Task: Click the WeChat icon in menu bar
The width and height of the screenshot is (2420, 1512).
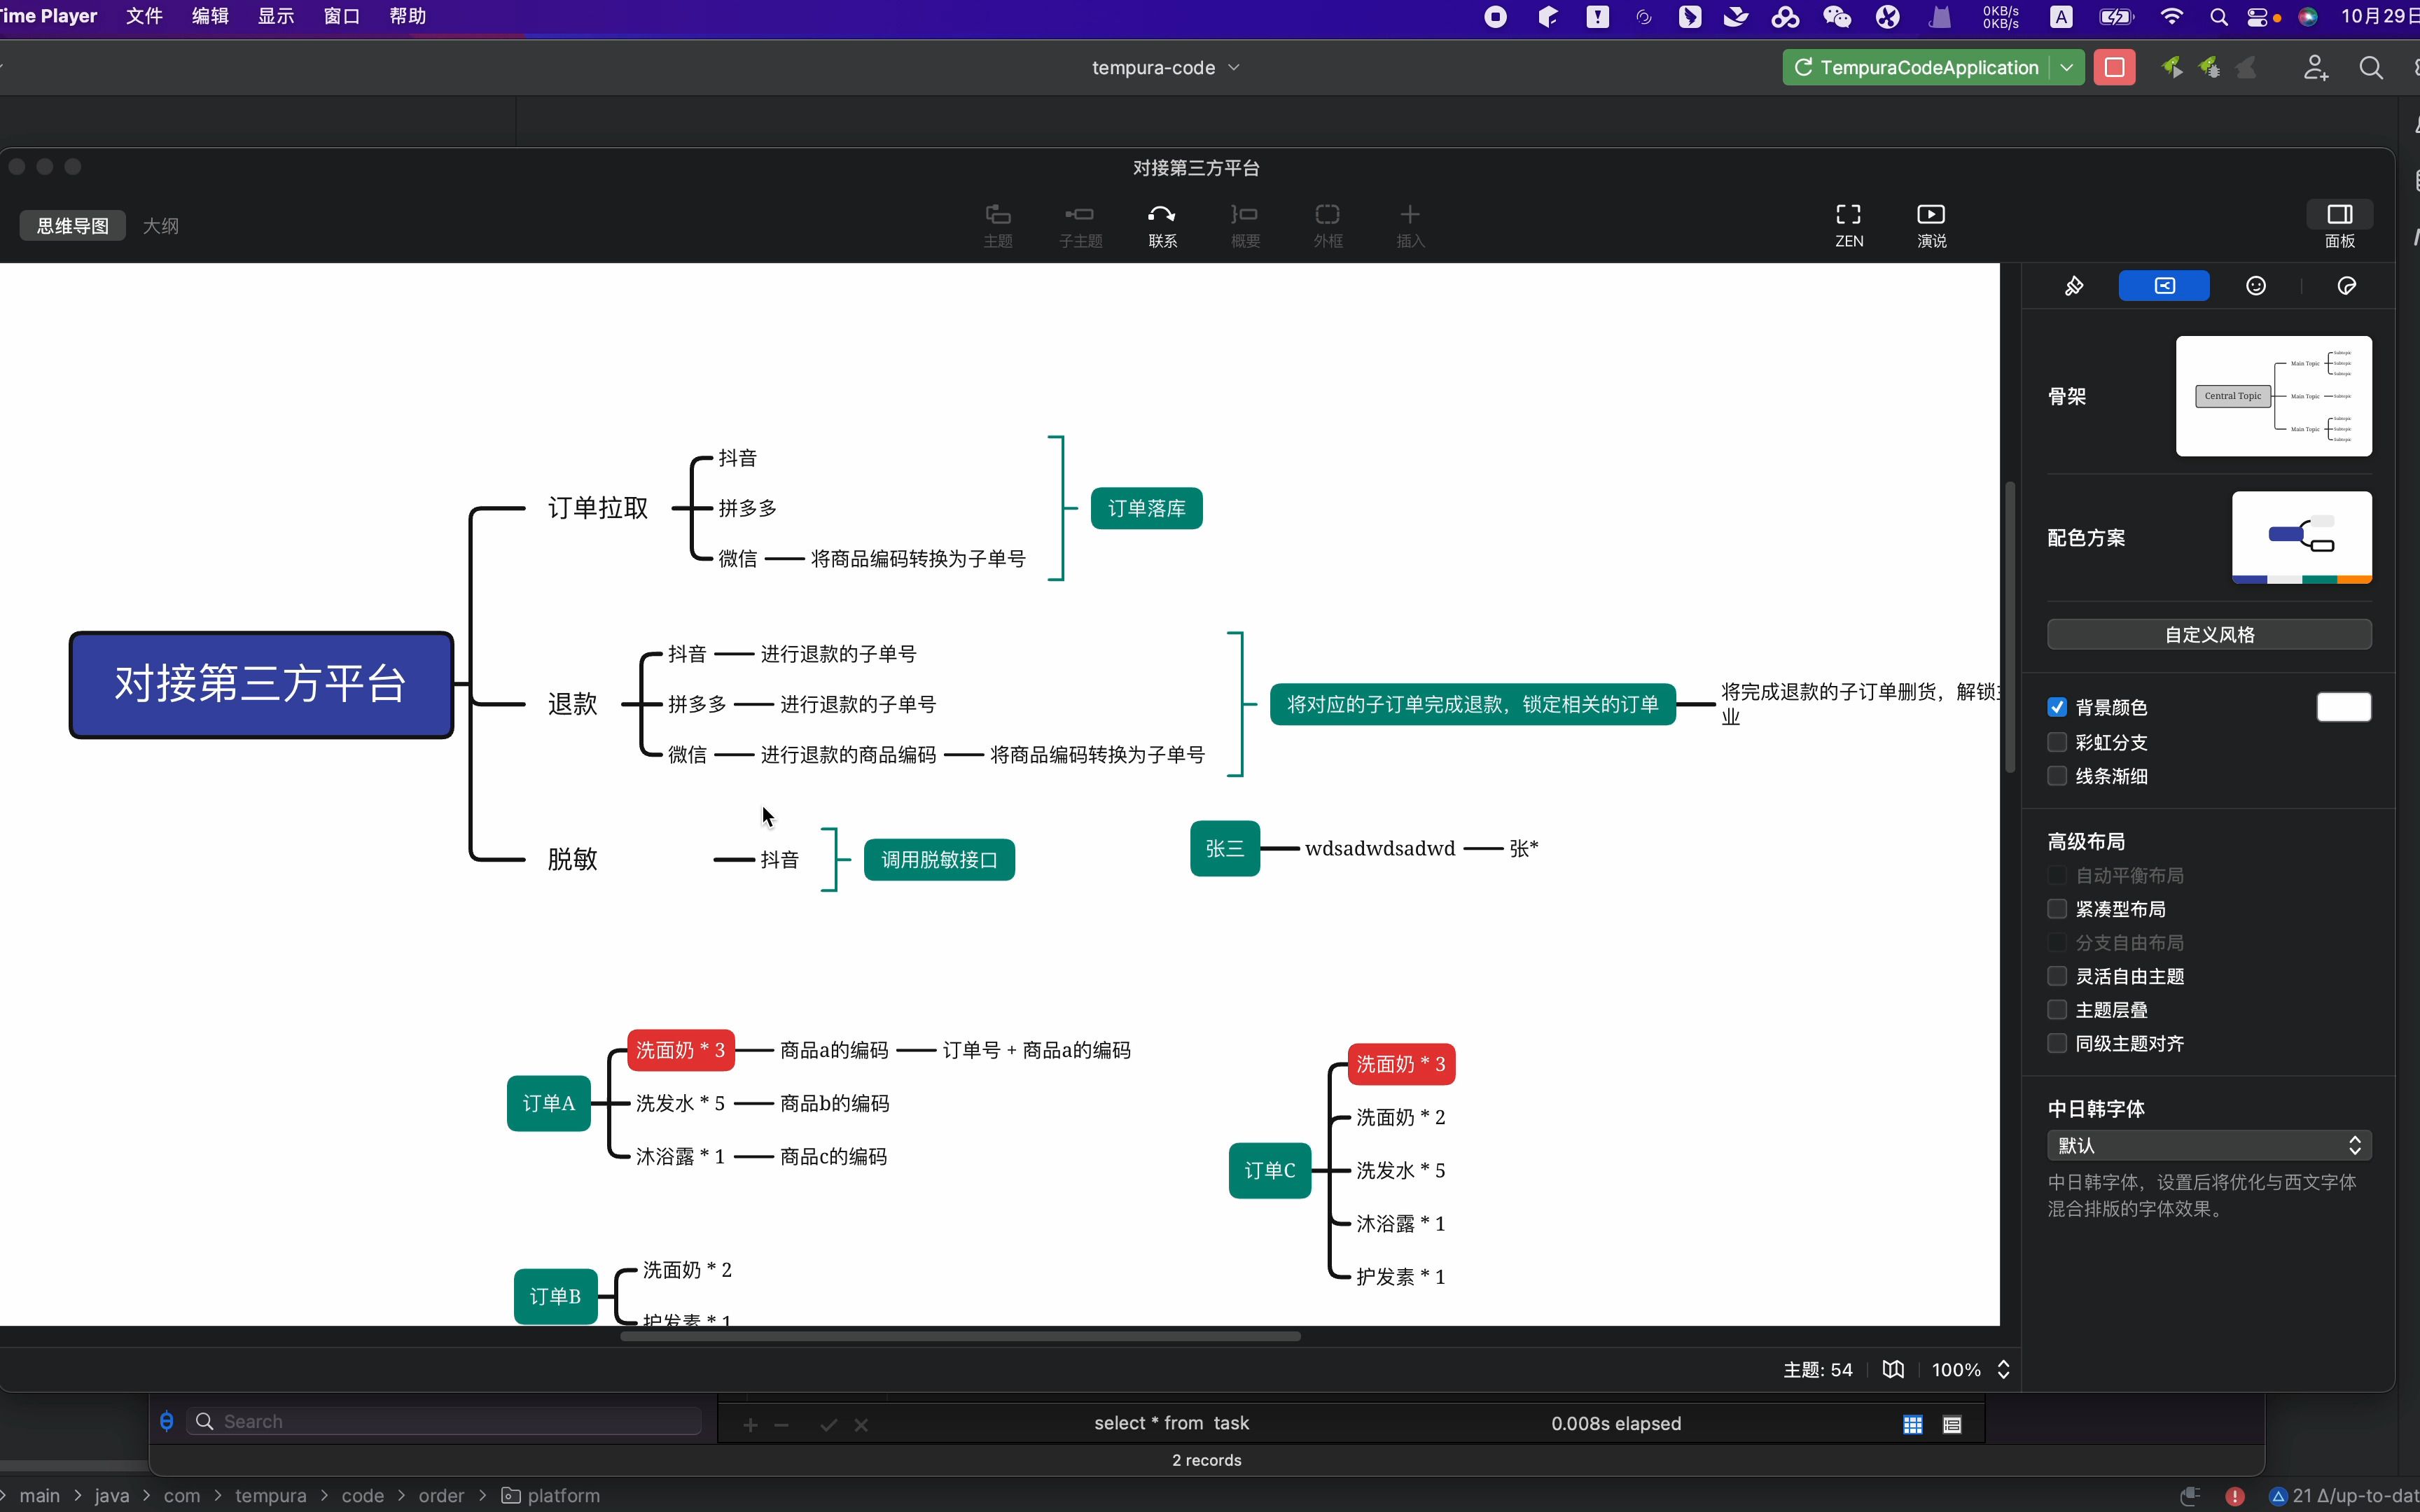Action: click(1837, 17)
